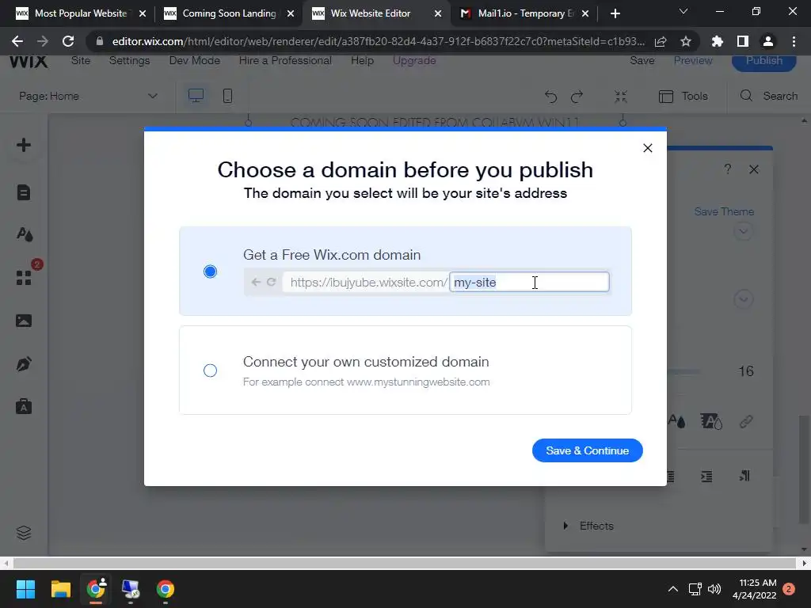Click Save Theme link

[724, 211]
